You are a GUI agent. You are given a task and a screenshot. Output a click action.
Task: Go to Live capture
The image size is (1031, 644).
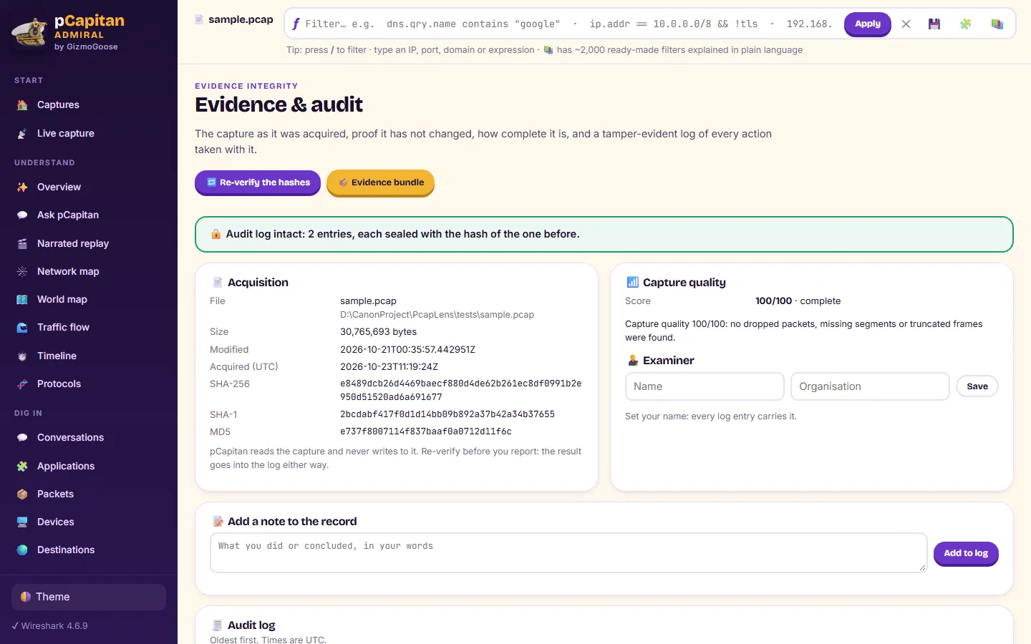click(89, 134)
